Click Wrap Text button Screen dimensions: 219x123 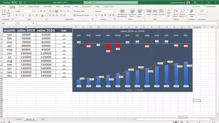point(79,11)
